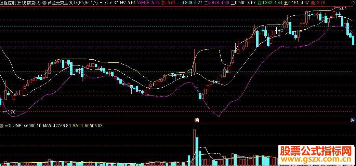Click the magenta WEKS: 5.15 value
The image size is (356, 166).
148,3
